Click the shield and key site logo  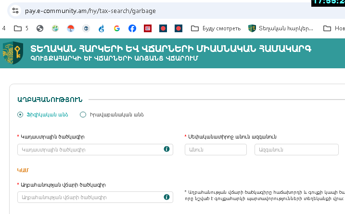coord(13,53)
